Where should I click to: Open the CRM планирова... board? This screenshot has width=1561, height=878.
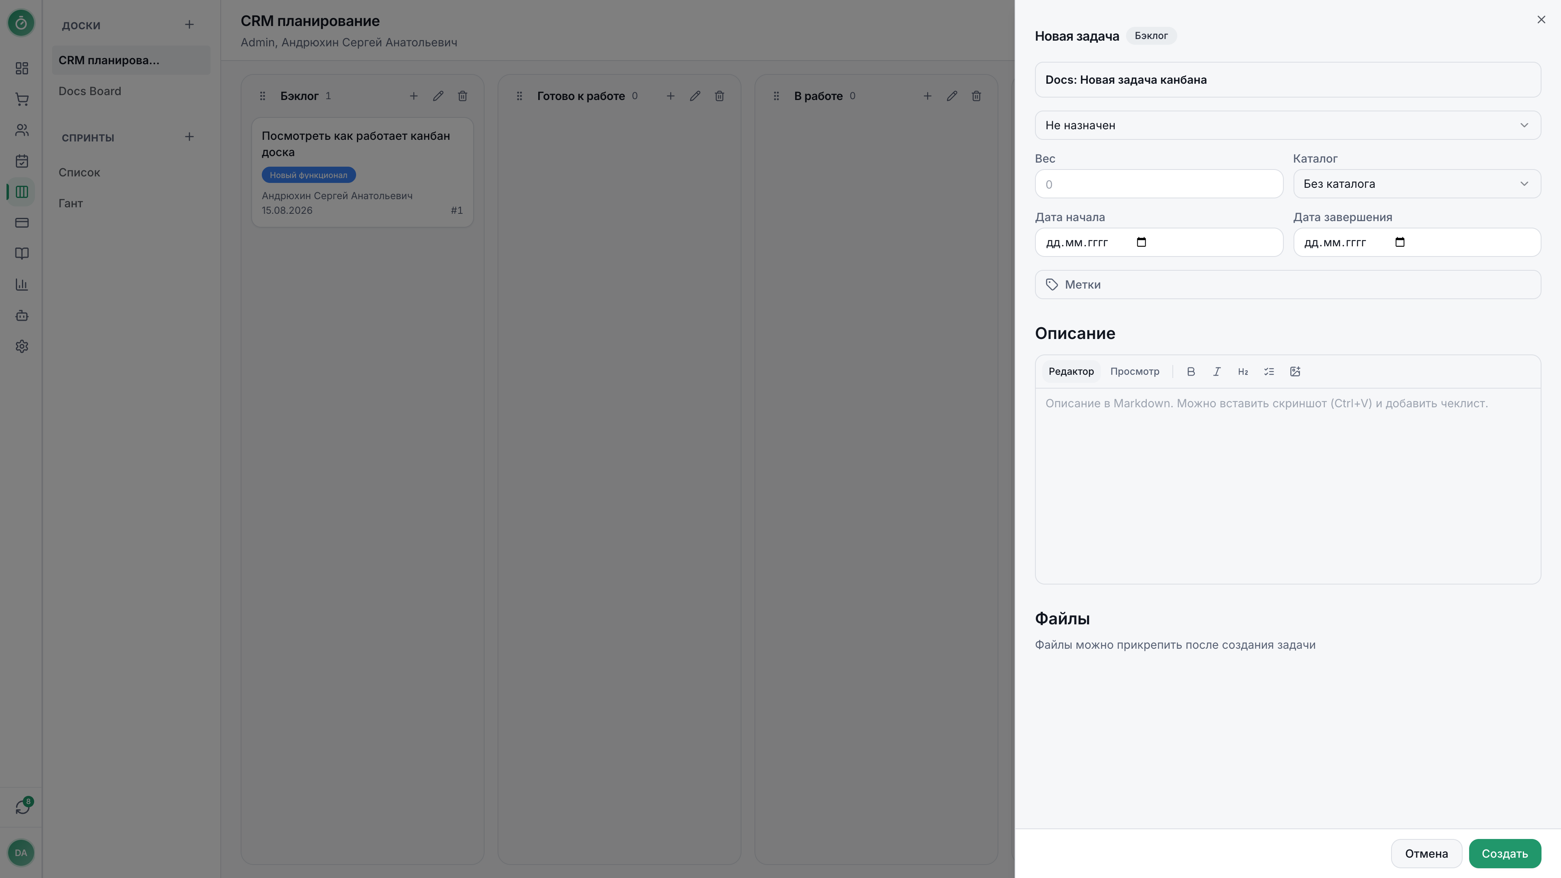point(131,61)
